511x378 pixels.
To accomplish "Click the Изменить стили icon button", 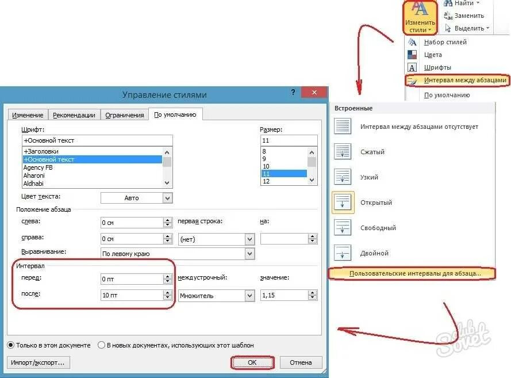I will tap(420, 17).
